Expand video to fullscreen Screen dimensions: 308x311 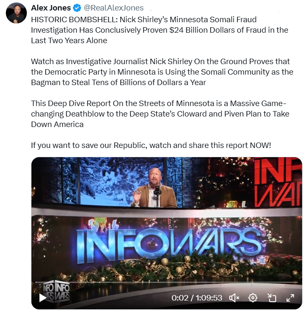[x=290, y=298]
